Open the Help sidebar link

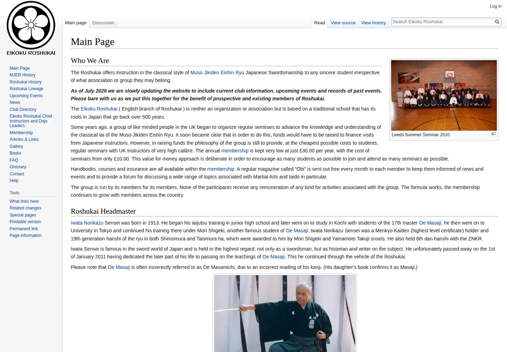(x=14, y=181)
